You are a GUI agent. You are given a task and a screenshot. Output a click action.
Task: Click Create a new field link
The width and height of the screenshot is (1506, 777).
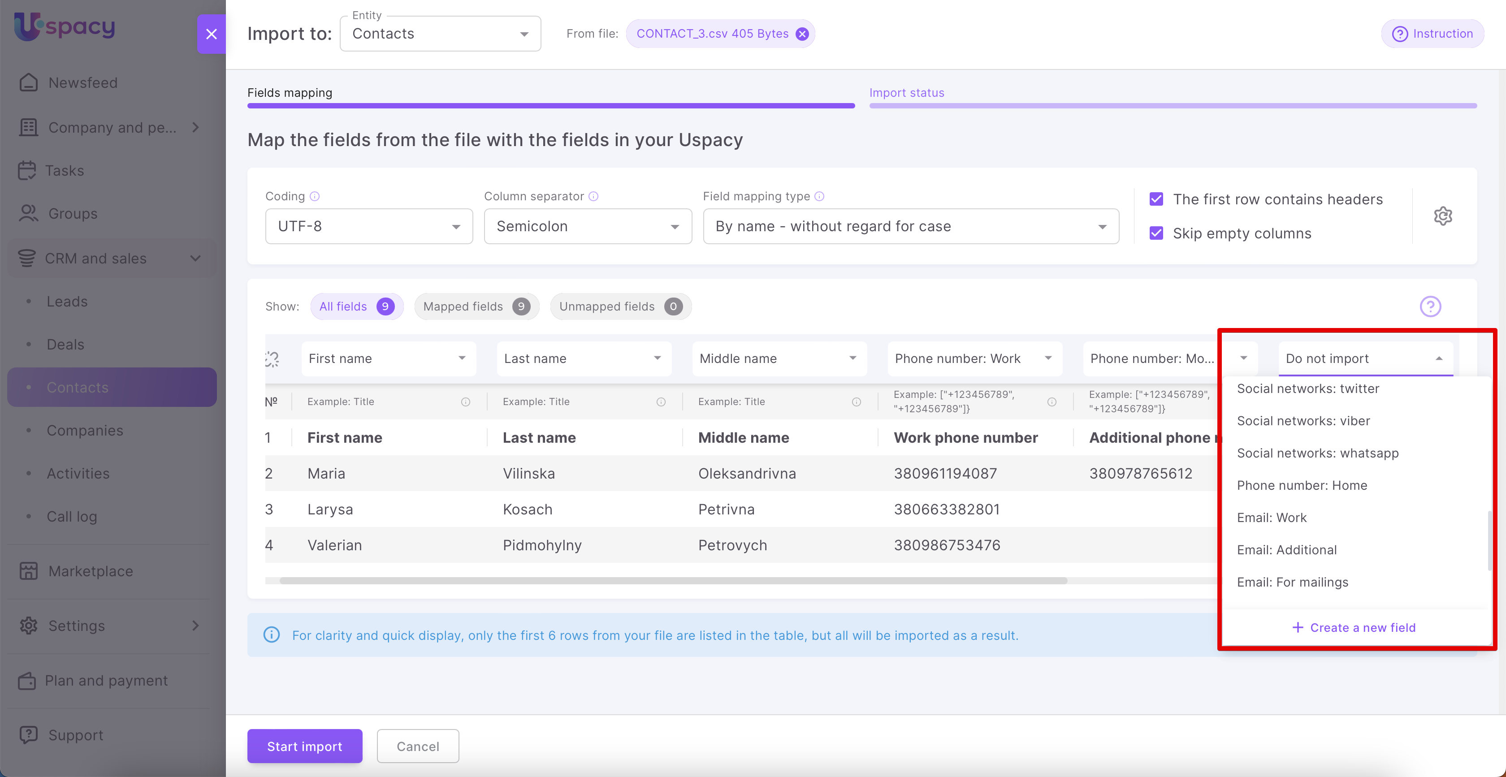click(x=1354, y=627)
